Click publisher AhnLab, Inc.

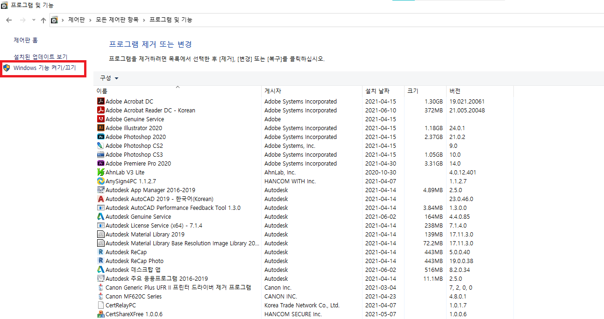pos(280,172)
